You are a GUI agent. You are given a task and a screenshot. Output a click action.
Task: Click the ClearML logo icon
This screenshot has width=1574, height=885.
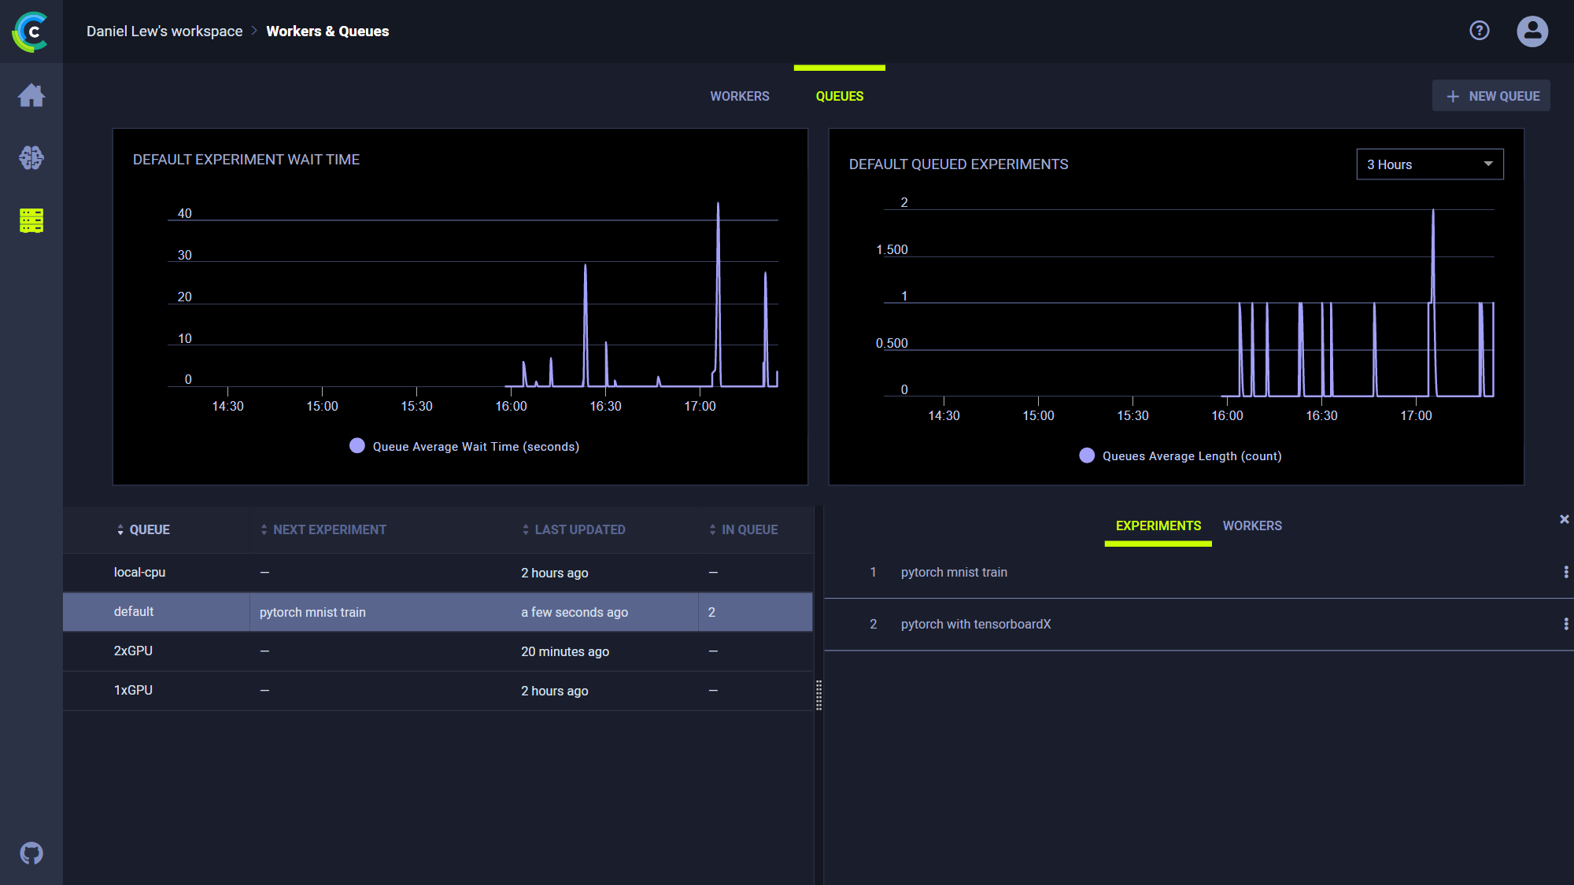coord(31,31)
